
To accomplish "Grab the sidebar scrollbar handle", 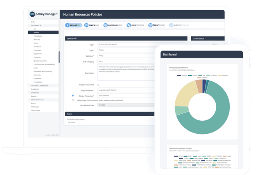I will [x=59, y=57].
